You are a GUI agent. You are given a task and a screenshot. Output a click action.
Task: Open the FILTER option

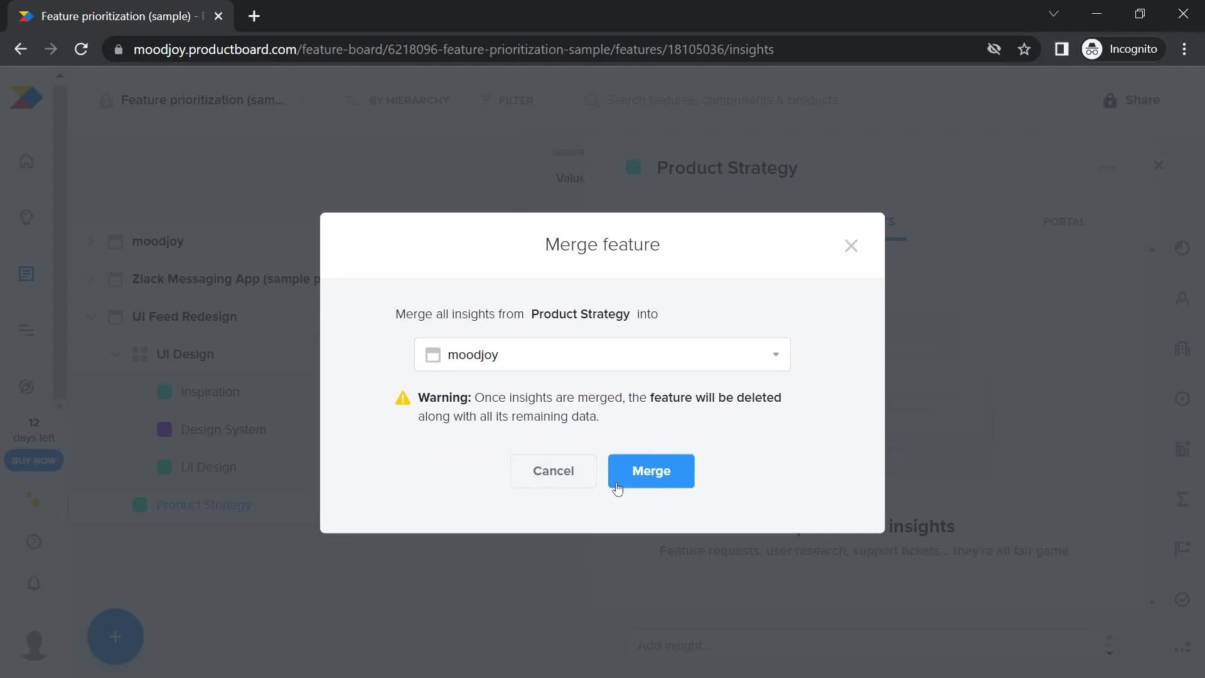[x=506, y=100]
